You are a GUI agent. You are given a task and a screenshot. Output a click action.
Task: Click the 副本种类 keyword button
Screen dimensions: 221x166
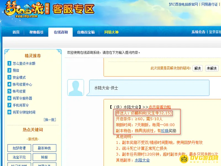tap(44, 148)
